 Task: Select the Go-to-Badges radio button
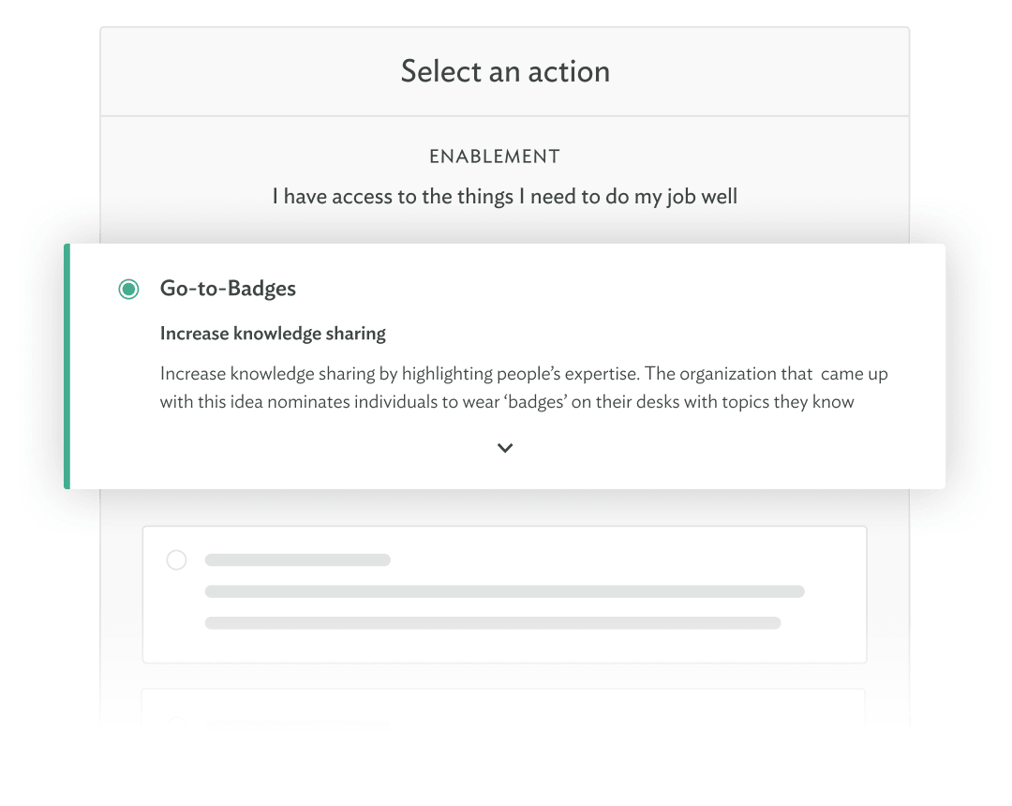coord(128,290)
